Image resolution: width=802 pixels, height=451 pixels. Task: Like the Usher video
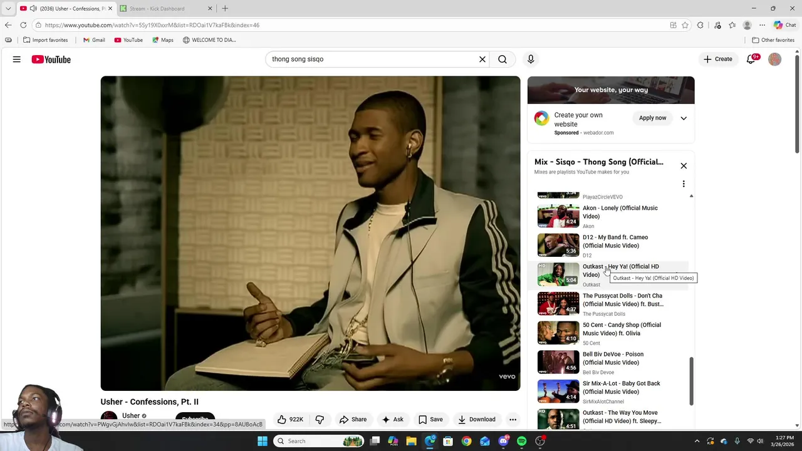(x=290, y=420)
